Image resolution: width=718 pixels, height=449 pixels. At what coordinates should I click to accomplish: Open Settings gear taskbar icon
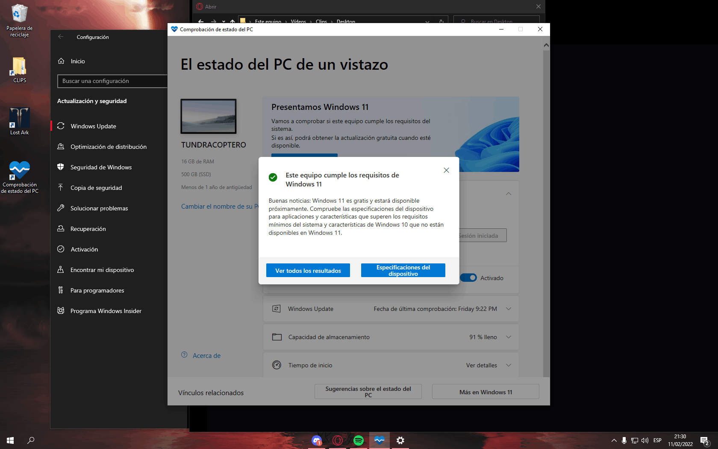(x=400, y=440)
